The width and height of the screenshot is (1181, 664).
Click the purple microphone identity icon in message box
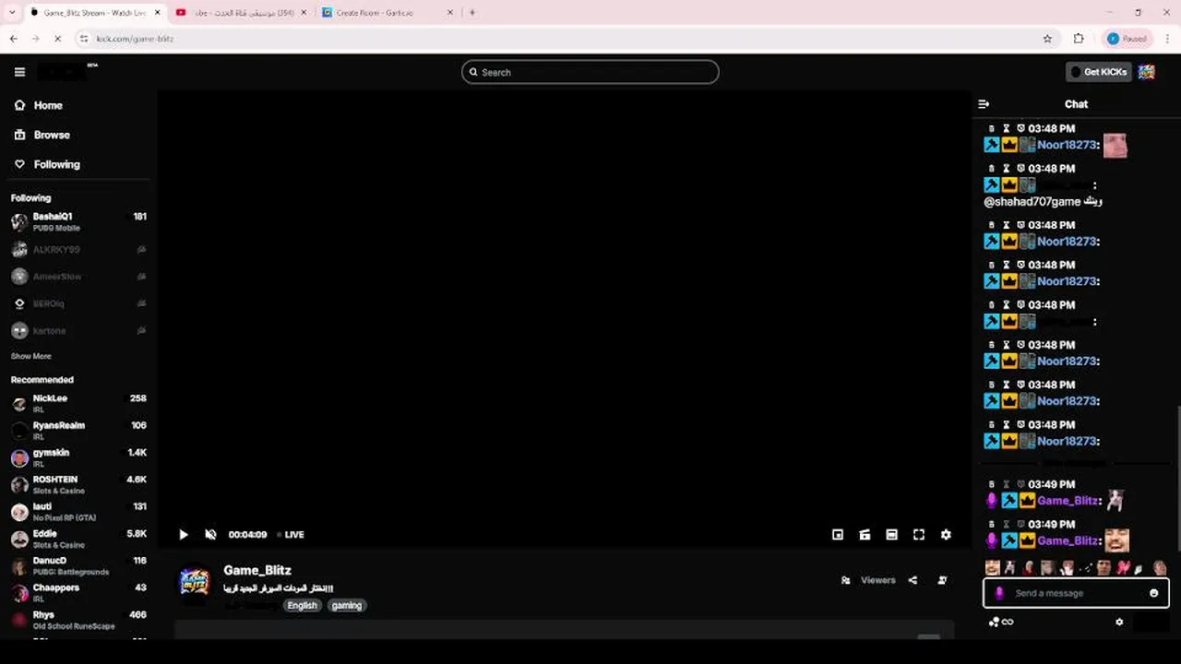tap(999, 593)
